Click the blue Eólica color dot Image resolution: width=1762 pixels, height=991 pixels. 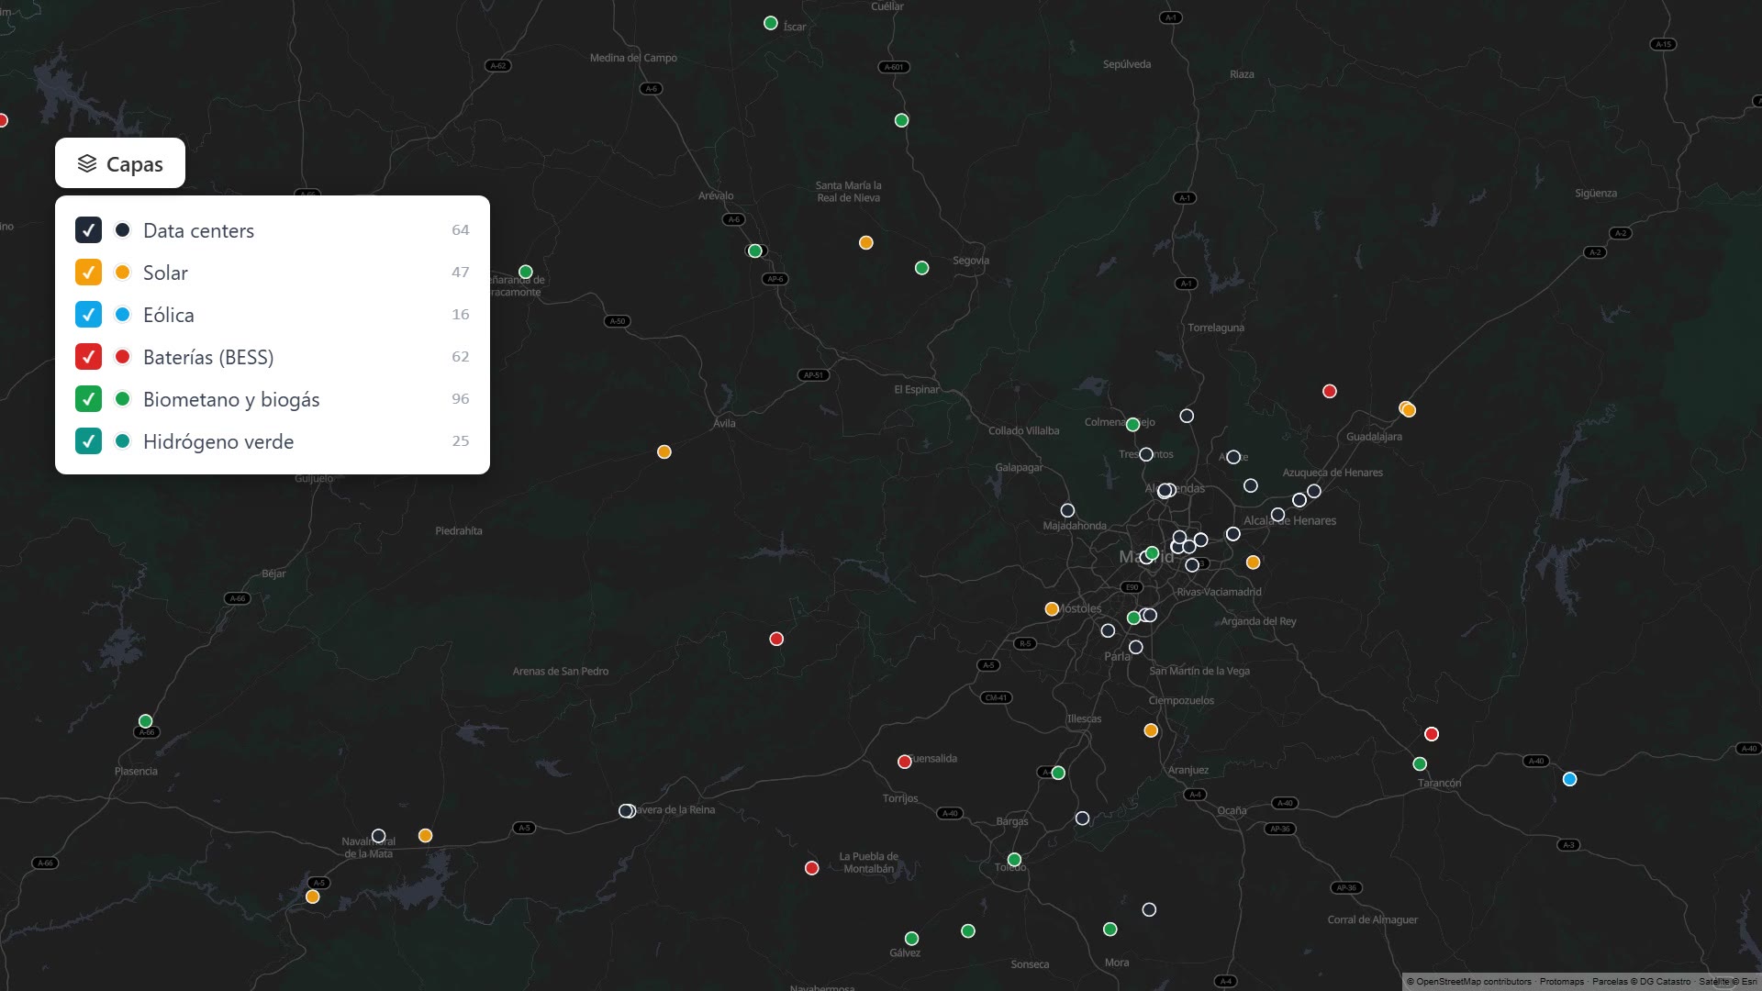click(122, 315)
